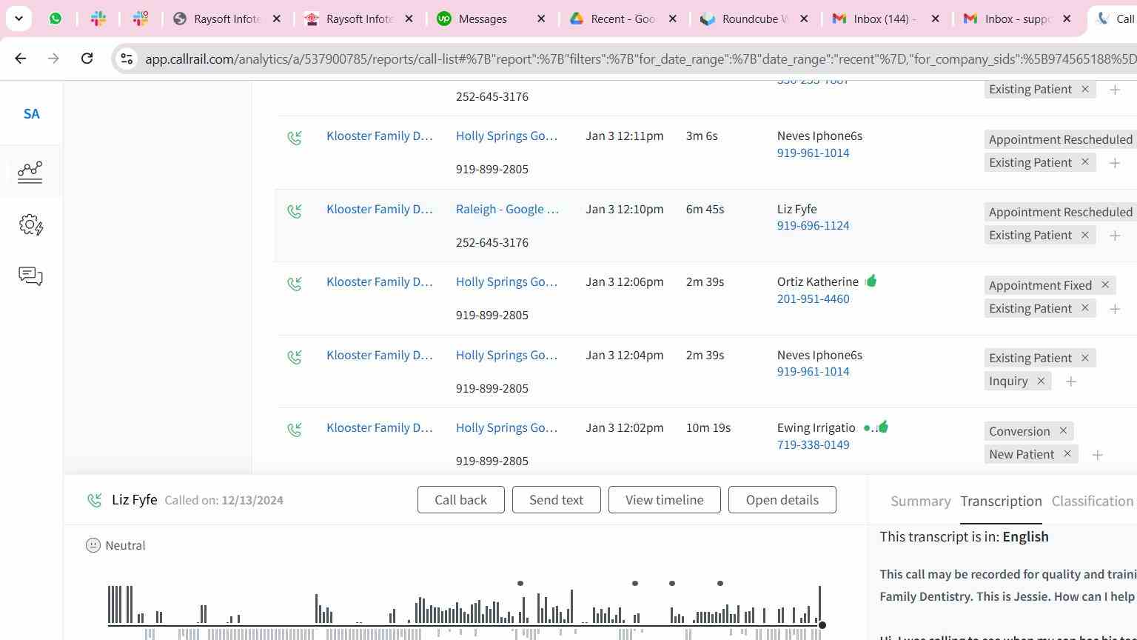
Task: Select the Jan 3 12:10pm timestamp
Action: point(625,209)
